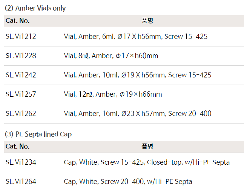Click 품명 header in Amber Vials table

pyautogui.click(x=147, y=21)
